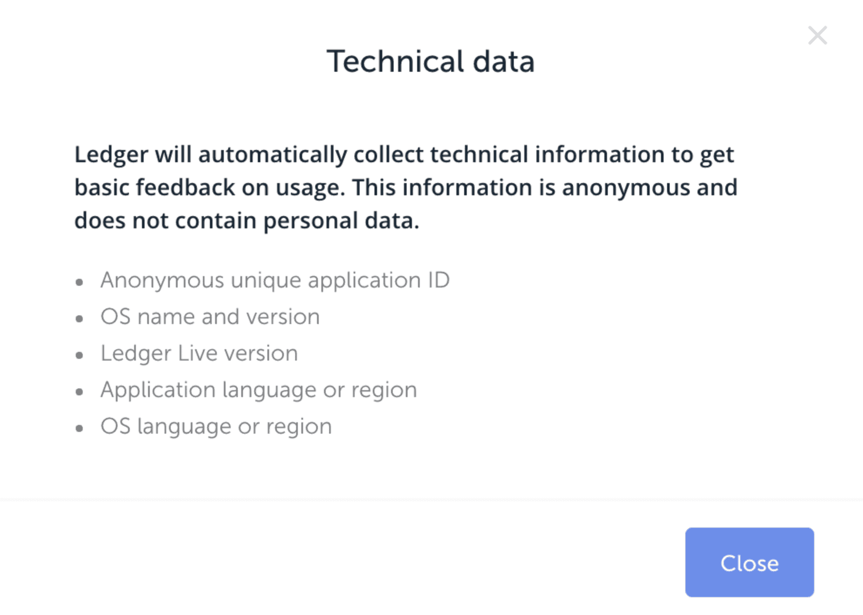Select "Anonymous unique application ID" list item
The width and height of the screenshot is (863, 615).
click(275, 280)
